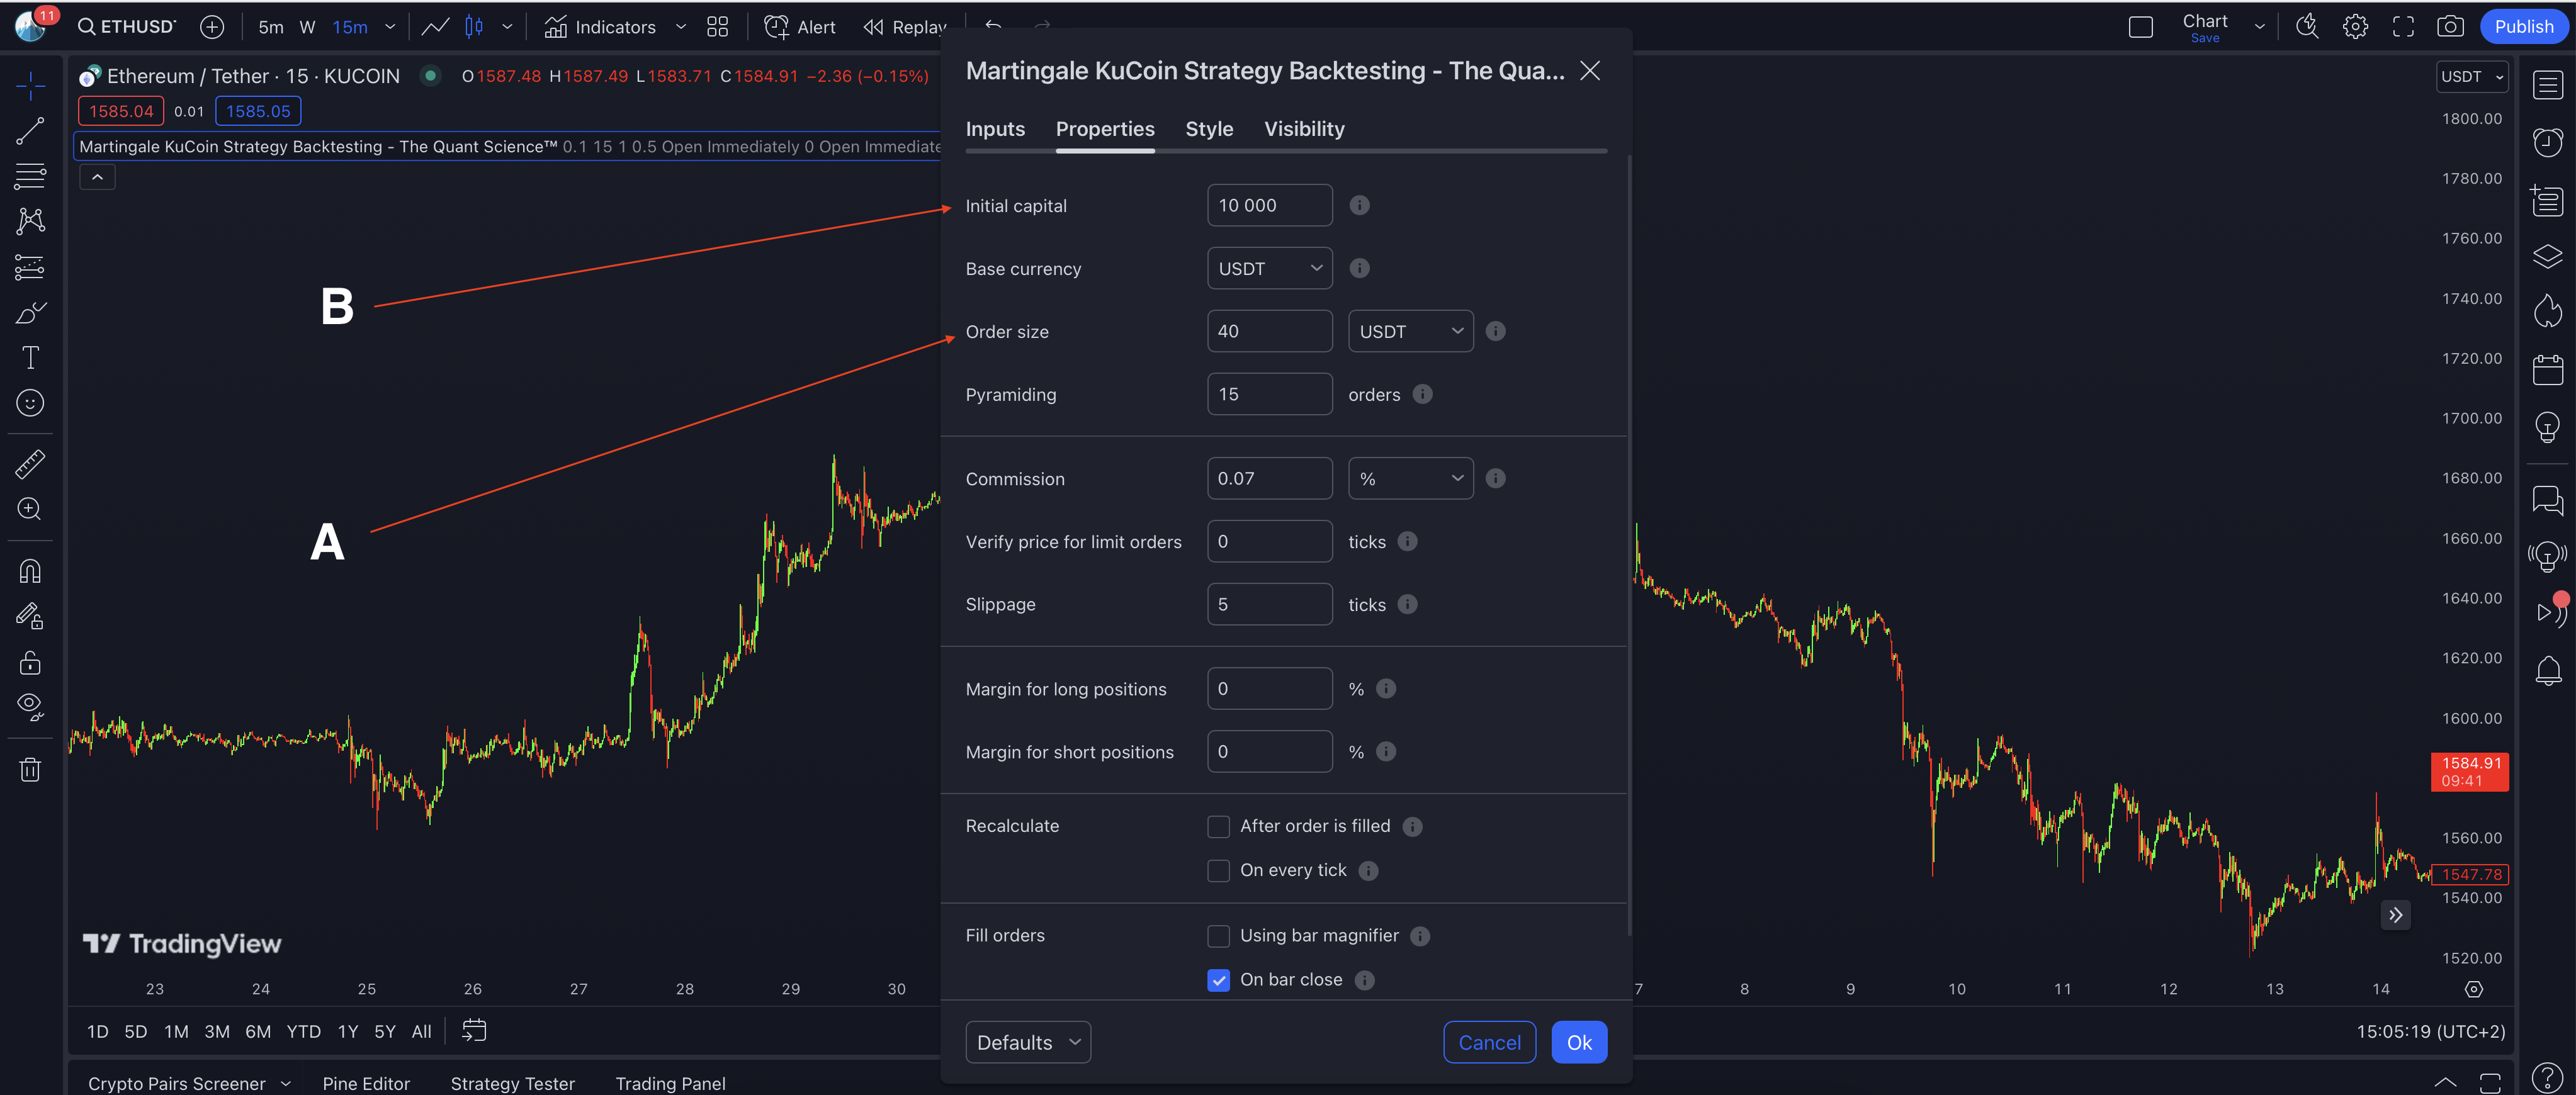Screen dimensions: 2576x1095
Task: Check the On every tick option
Action: pos(1218,871)
